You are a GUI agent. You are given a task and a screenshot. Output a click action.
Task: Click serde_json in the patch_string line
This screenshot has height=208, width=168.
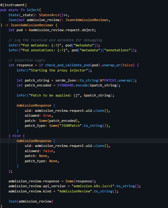coord(65,80)
